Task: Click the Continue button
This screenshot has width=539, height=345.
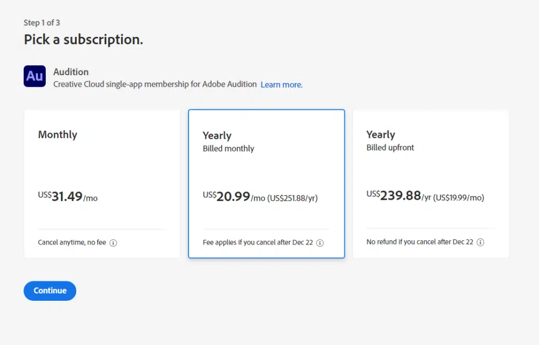Action: (x=50, y=291)
